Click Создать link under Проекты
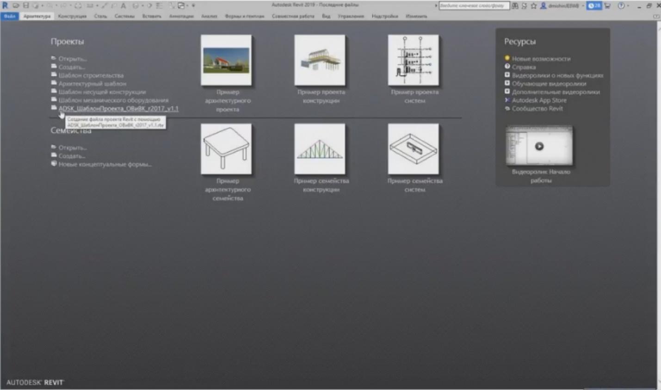Image resolution: width=661 pixels, height=390 pixels. (x=71, y=67)
